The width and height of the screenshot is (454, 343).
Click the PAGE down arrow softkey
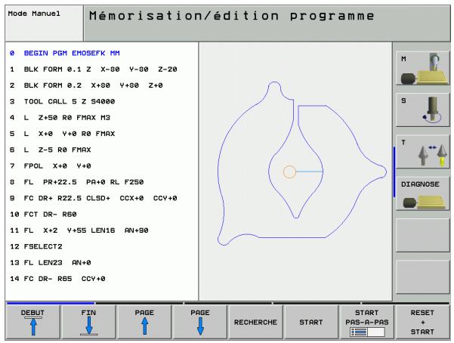pos(199,322)
